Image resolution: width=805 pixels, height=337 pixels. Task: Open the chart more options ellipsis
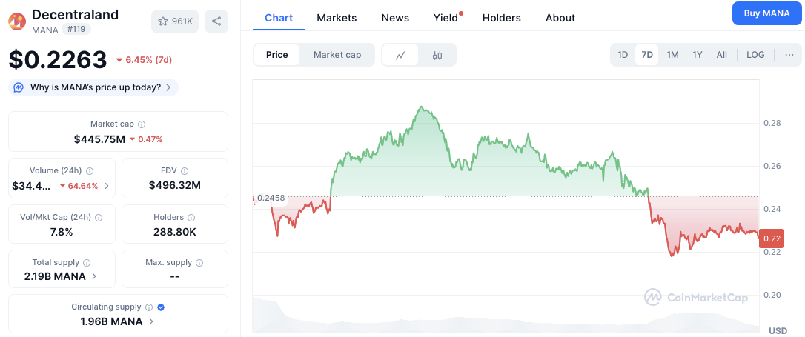point(789,55)
